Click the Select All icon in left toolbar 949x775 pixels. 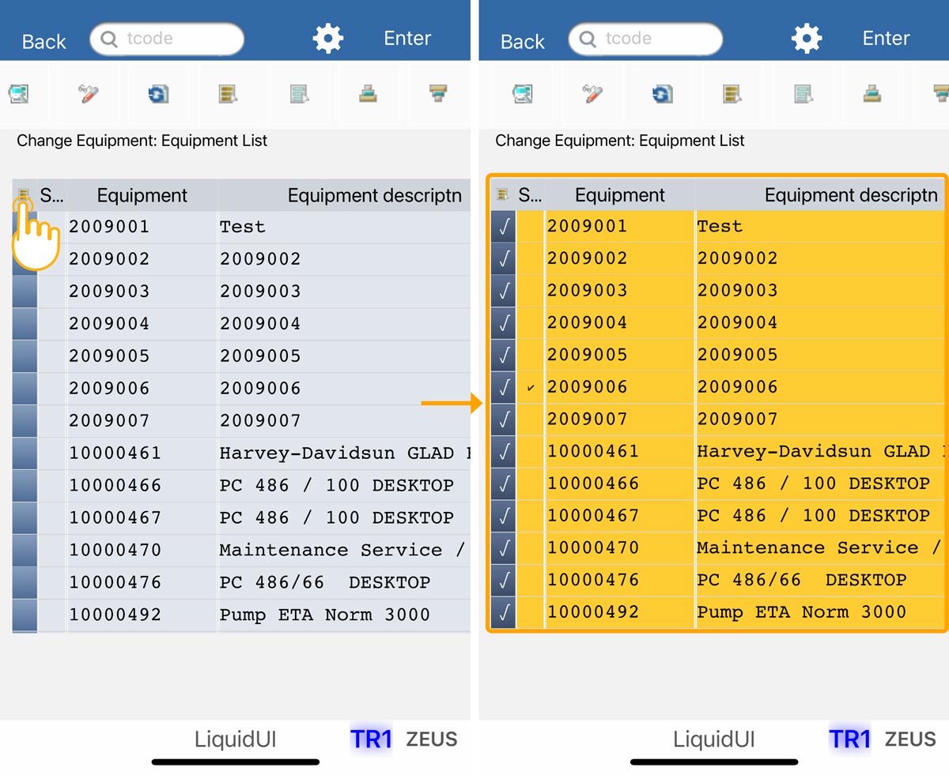[229, 94]
